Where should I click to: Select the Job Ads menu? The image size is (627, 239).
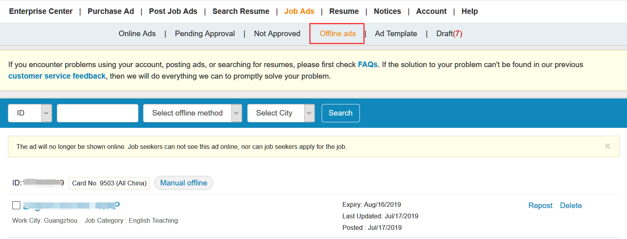[299, 11]
